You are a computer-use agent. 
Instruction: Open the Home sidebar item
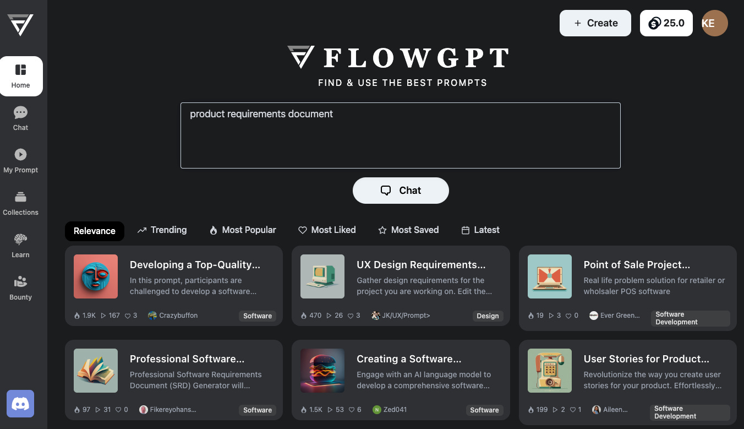(x=21, y=76)
